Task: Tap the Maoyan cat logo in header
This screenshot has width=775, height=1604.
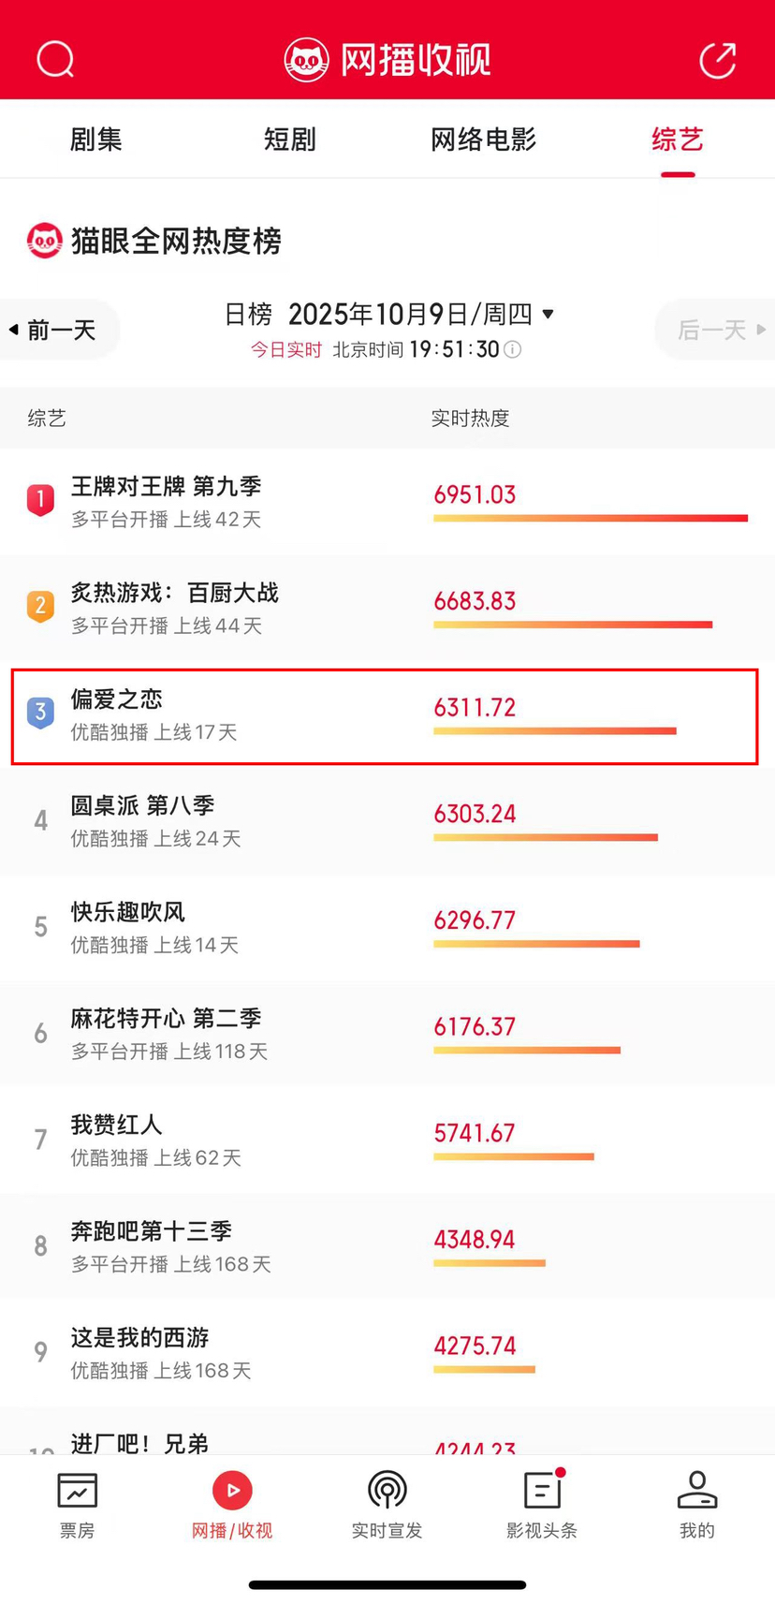Action: coord(306,60)
